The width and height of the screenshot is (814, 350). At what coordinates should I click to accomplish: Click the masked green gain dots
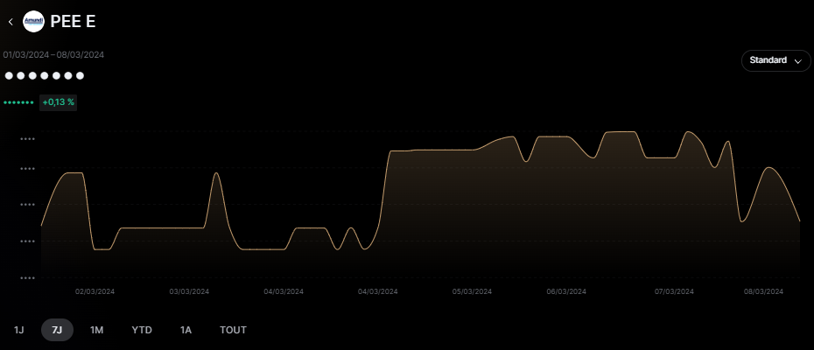(18, 102)
